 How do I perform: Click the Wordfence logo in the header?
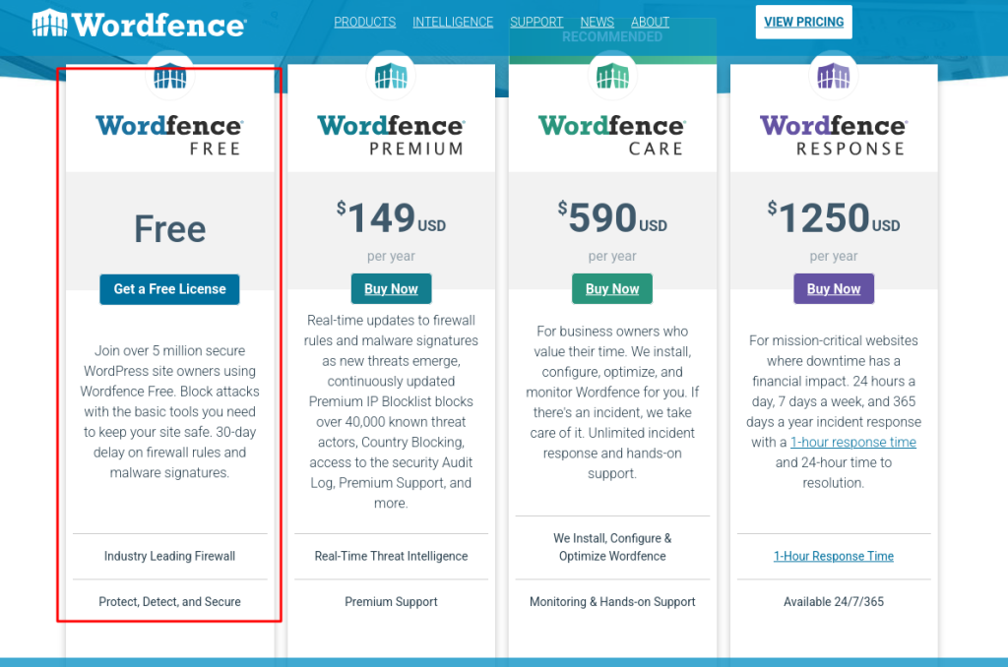click(x=138, y=23)
